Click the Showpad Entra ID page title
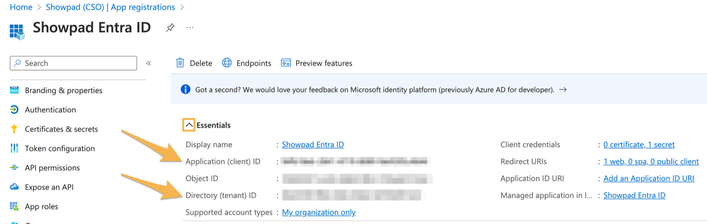Screen dimensions: 707x224 (92, 27)
